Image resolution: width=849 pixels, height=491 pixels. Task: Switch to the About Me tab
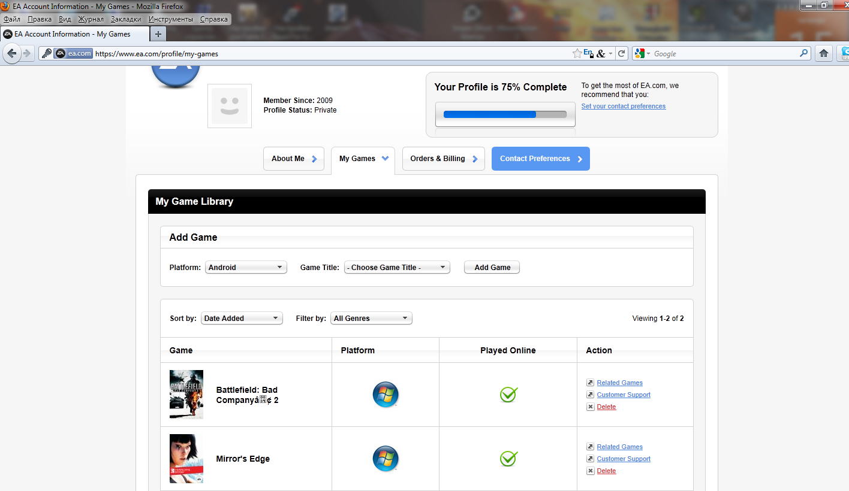[x=294, y=159]
